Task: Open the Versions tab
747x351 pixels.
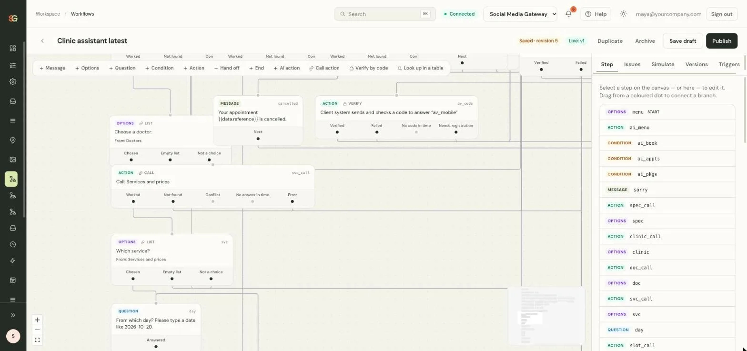Action: 697,64
